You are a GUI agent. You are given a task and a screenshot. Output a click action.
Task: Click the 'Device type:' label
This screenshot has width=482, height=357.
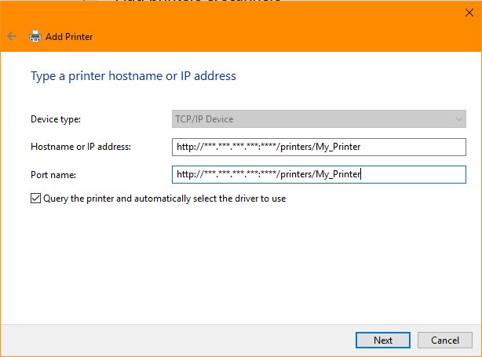pos(56,119)
